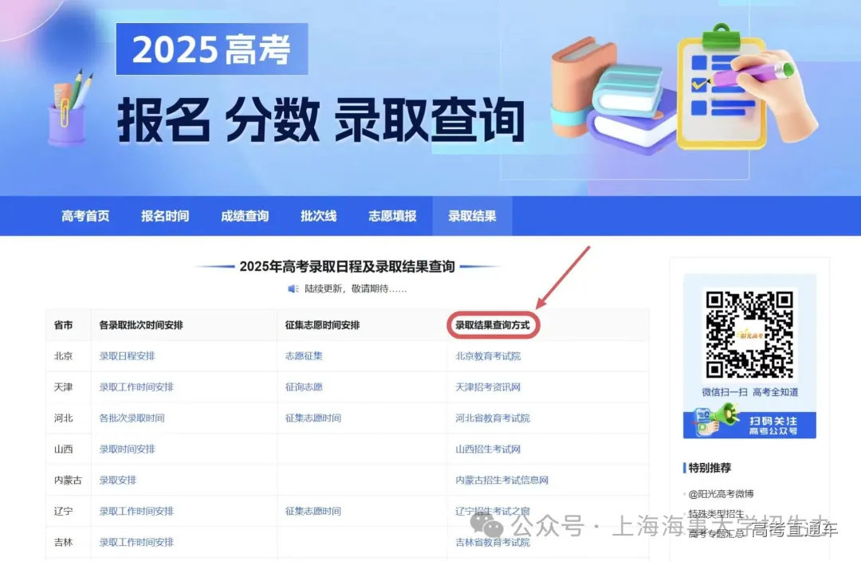Click the clipboard checklist illustration in the banner
This screenshot has height=561, width=861.
(721, 92)
